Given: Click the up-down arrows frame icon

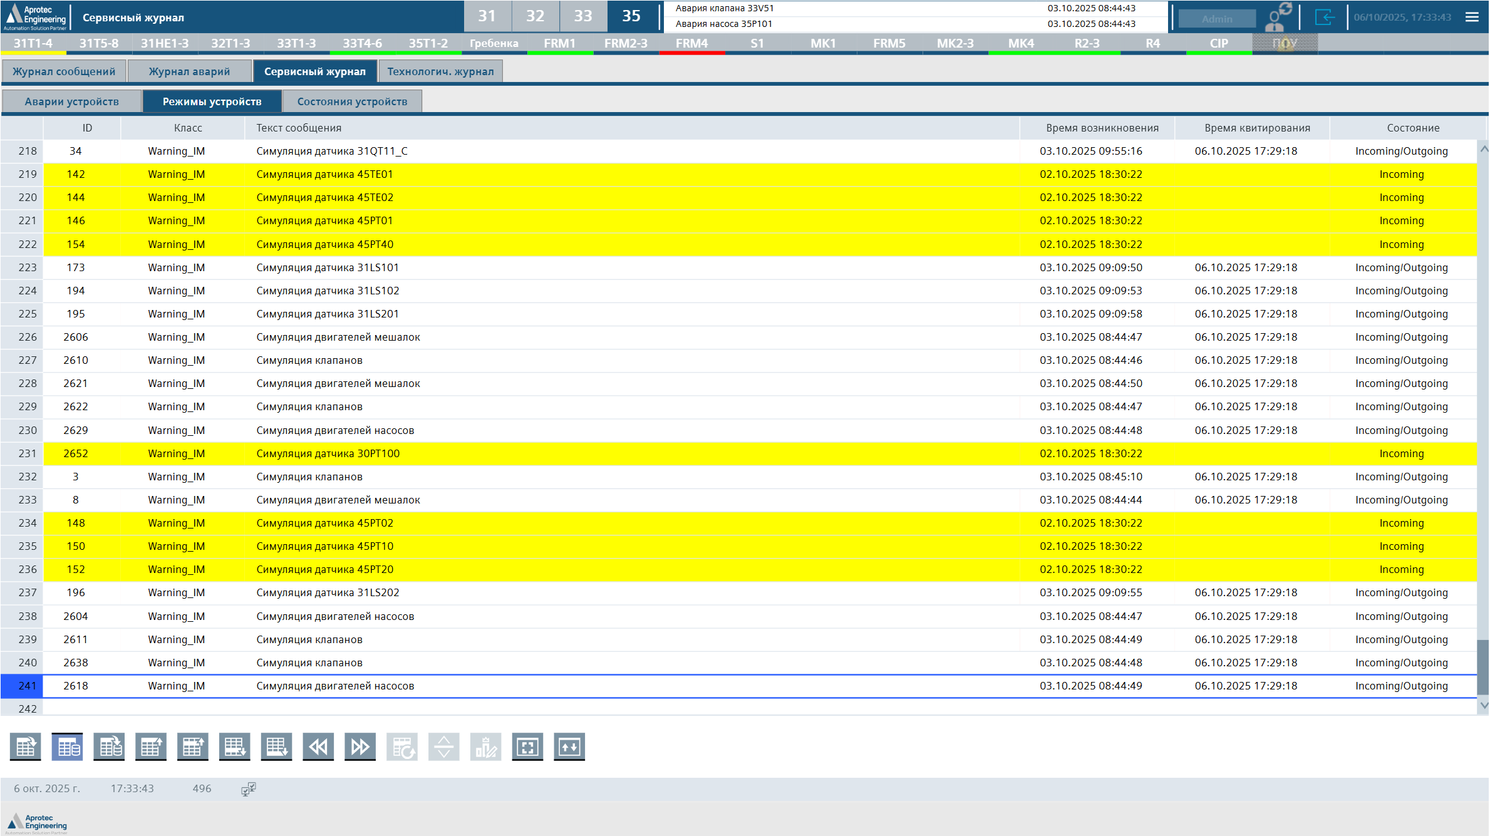Looking at the screenshot, I should 569,746.
